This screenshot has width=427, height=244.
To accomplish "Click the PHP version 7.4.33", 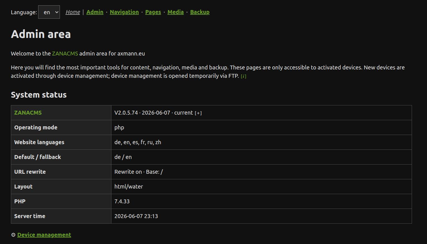I will (122, 201).
